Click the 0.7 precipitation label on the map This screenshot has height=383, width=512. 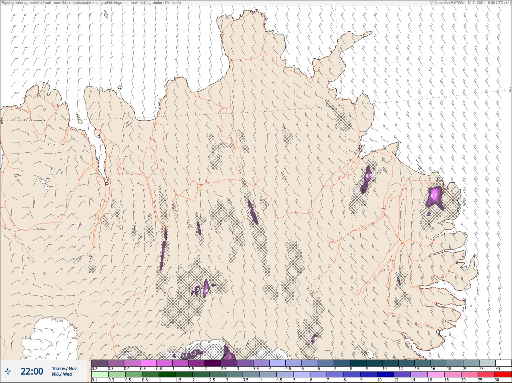434,196
